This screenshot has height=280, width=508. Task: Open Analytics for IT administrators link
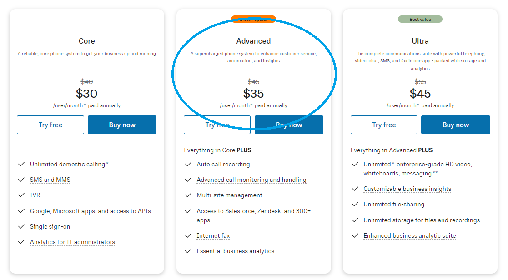click(72, 242)
